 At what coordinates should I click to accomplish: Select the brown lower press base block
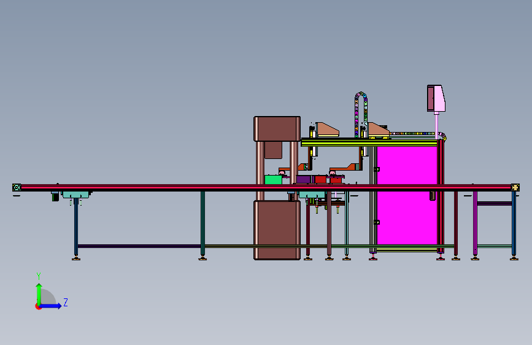277,230
